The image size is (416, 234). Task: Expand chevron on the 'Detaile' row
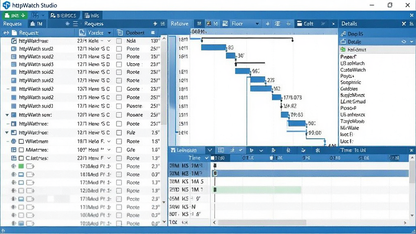pos(412,42)
